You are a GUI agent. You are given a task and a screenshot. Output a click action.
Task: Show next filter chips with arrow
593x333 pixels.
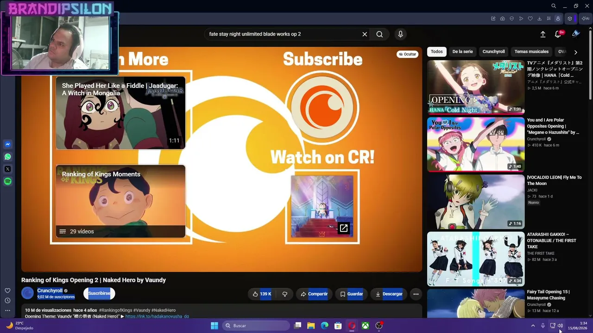click(575, 52)
